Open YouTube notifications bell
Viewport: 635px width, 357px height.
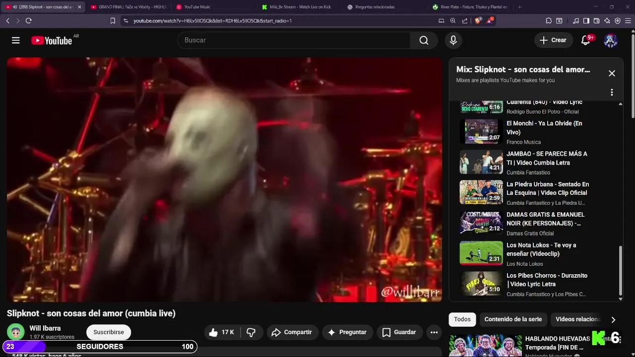[x=585, y=40]
